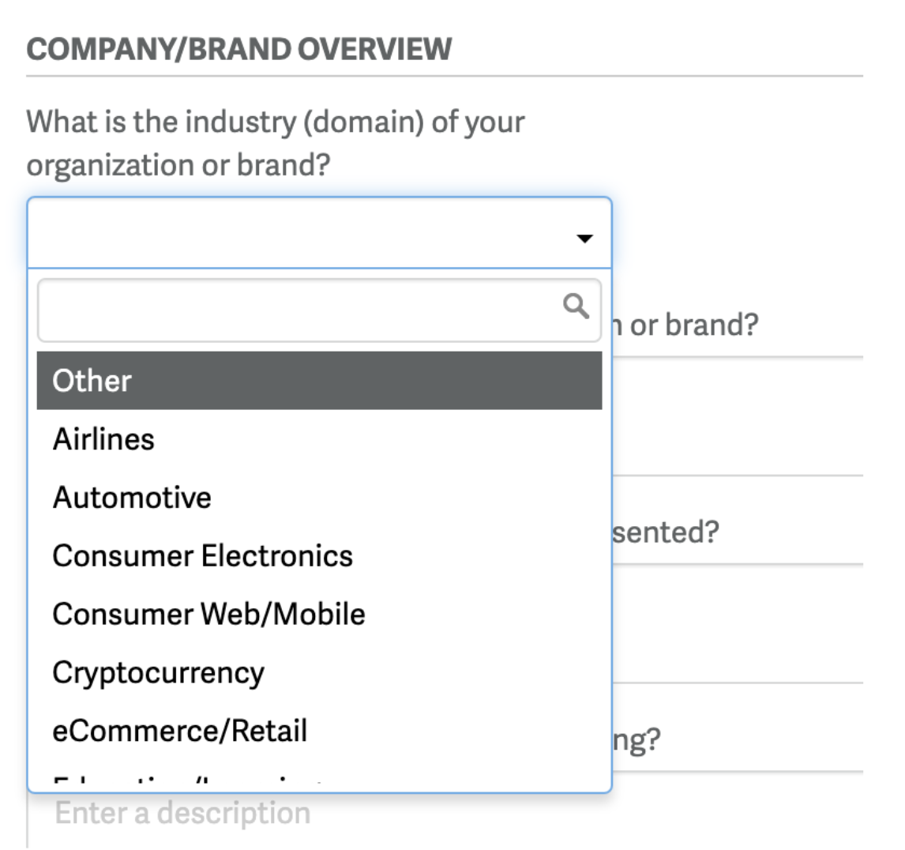Click the empty industry select box

pyautogui.click(x=319, y=233)
